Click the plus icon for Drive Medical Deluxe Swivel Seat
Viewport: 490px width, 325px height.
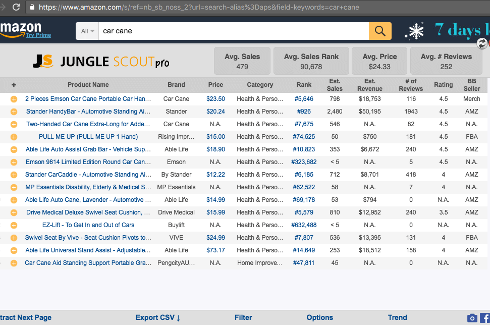pos(14,212)
